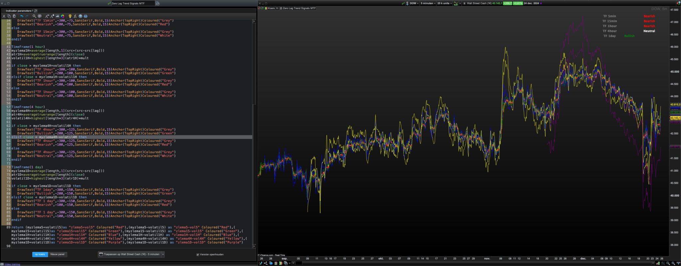
Task: Click the 'TF 5min' label on chart
Action: [610, 16]
